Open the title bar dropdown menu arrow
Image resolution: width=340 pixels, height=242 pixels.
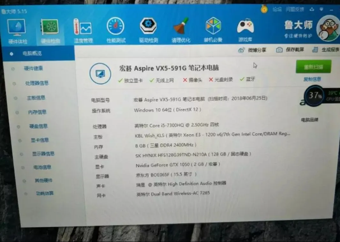click(x=322, y=9)
